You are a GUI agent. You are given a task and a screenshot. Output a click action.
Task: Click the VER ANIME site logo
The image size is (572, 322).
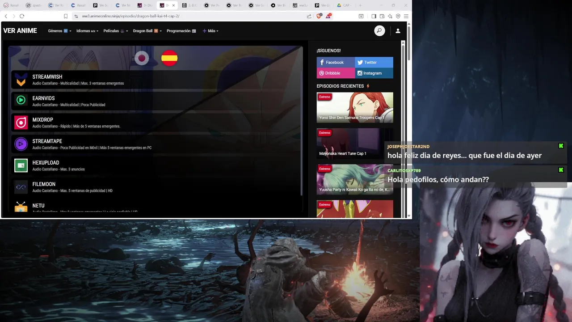pos(20,31)
